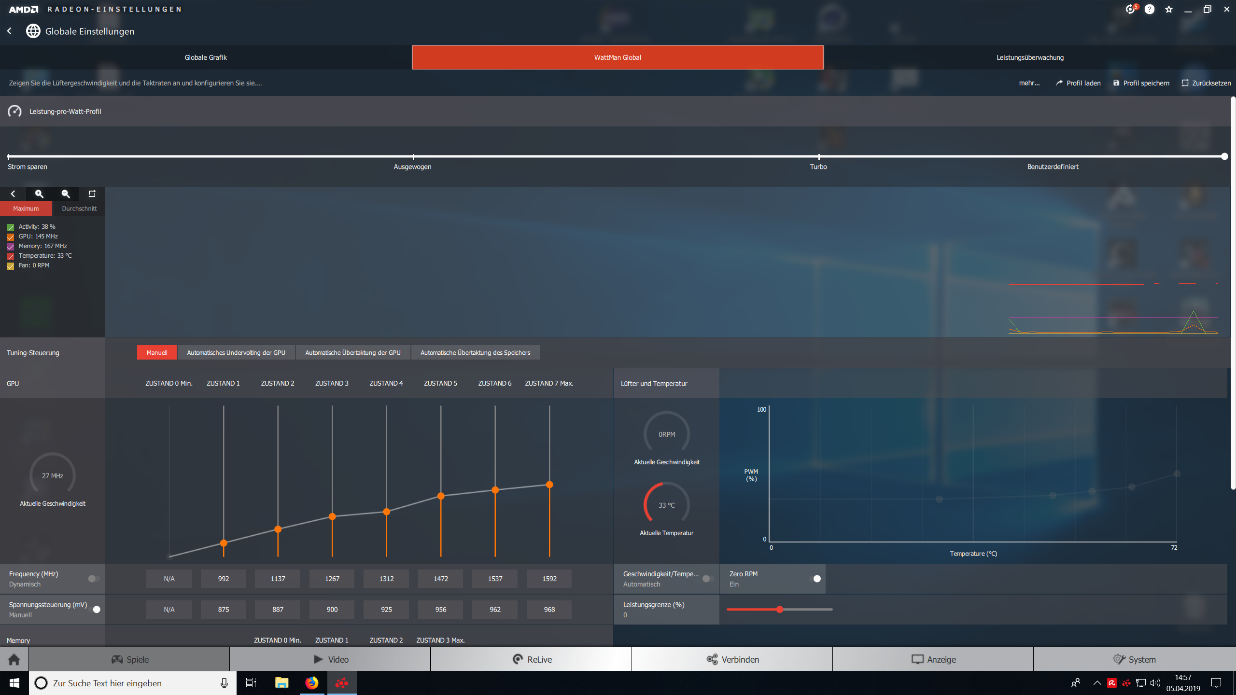Open Firefox from the taskbar
Screen dimensions: 1236x695
point(312,683)
